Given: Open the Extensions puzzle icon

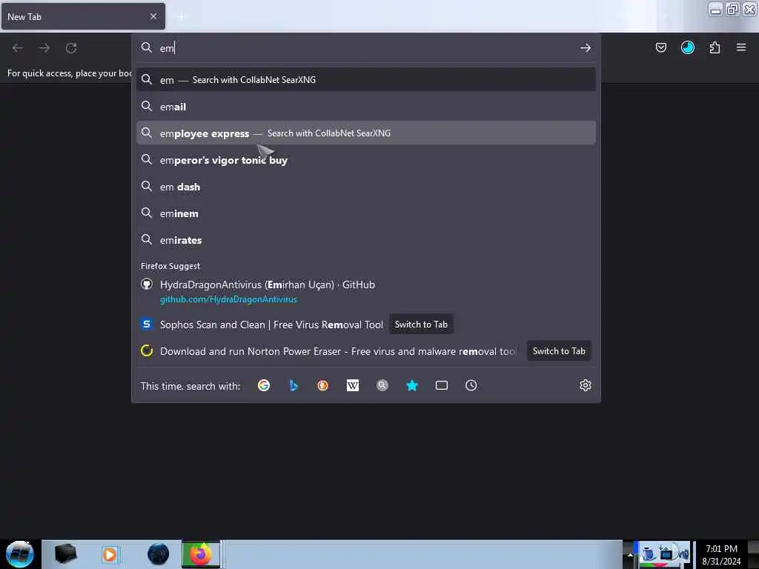Looking at the screenshot, I should point(715,47).
